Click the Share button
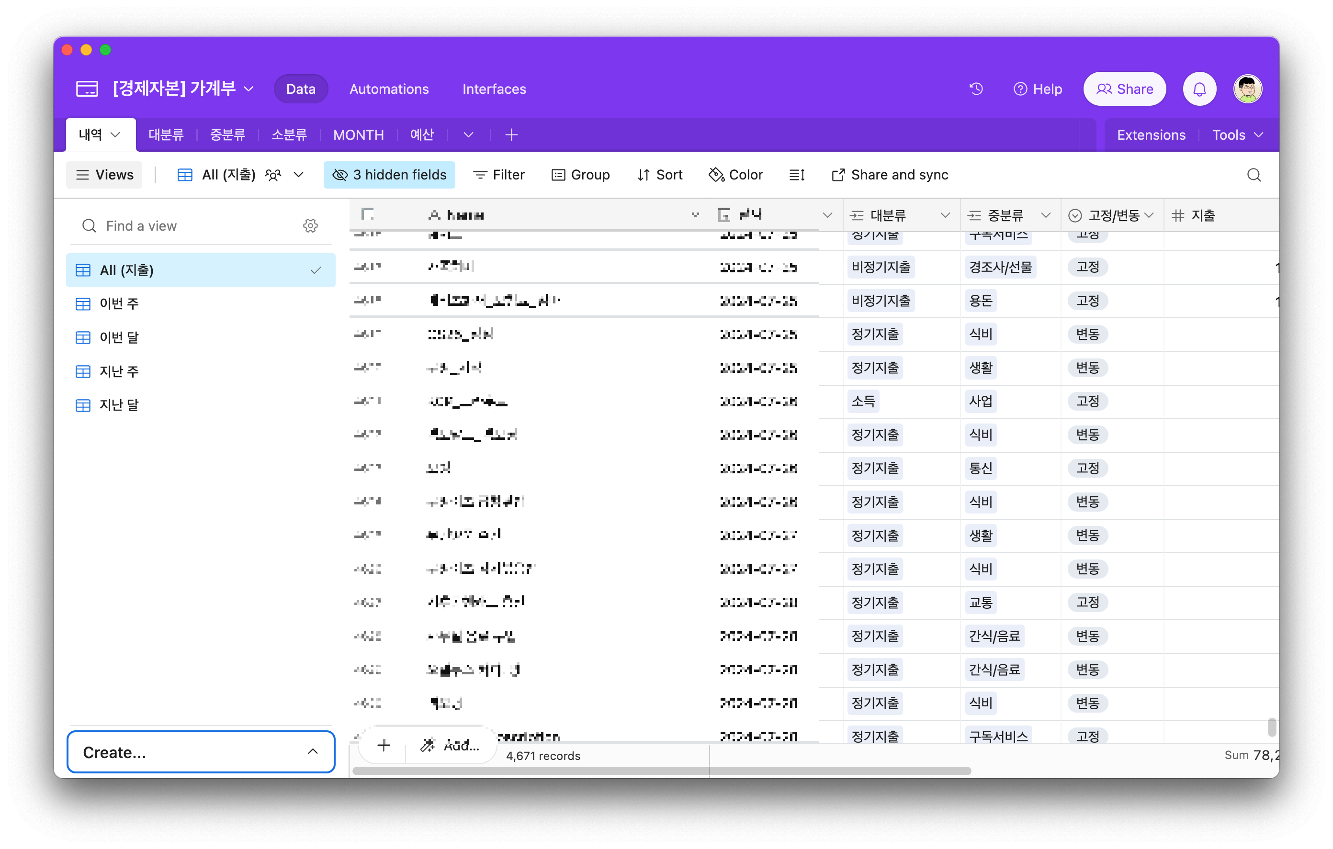The width and height of the screenshot is (1333, 849). pos(1124,89)
